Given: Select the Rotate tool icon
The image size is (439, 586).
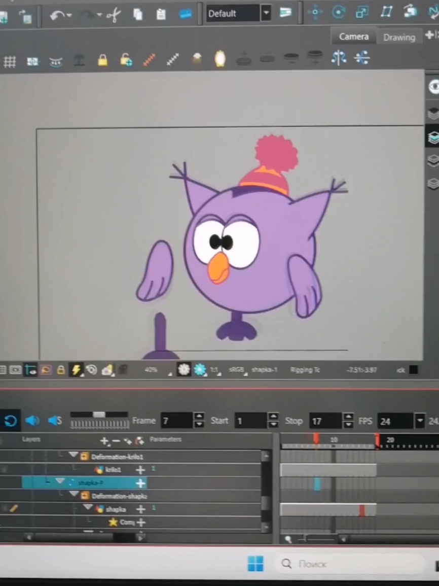Looking at the screenshot, I should click(339, 12).
